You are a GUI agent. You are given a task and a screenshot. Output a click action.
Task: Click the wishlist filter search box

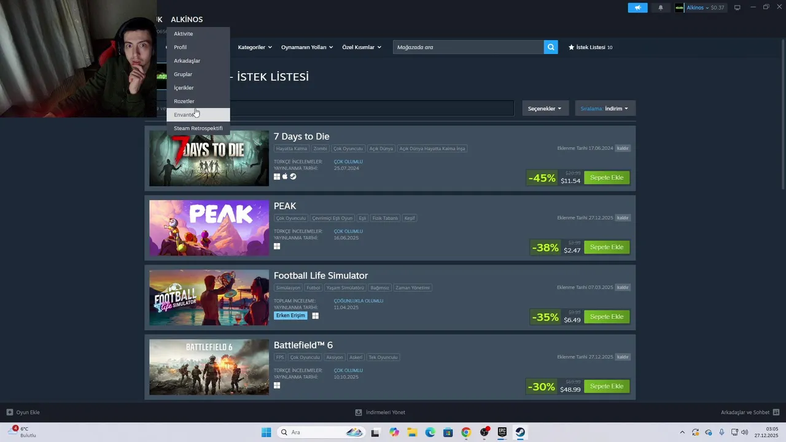[372, 109]
